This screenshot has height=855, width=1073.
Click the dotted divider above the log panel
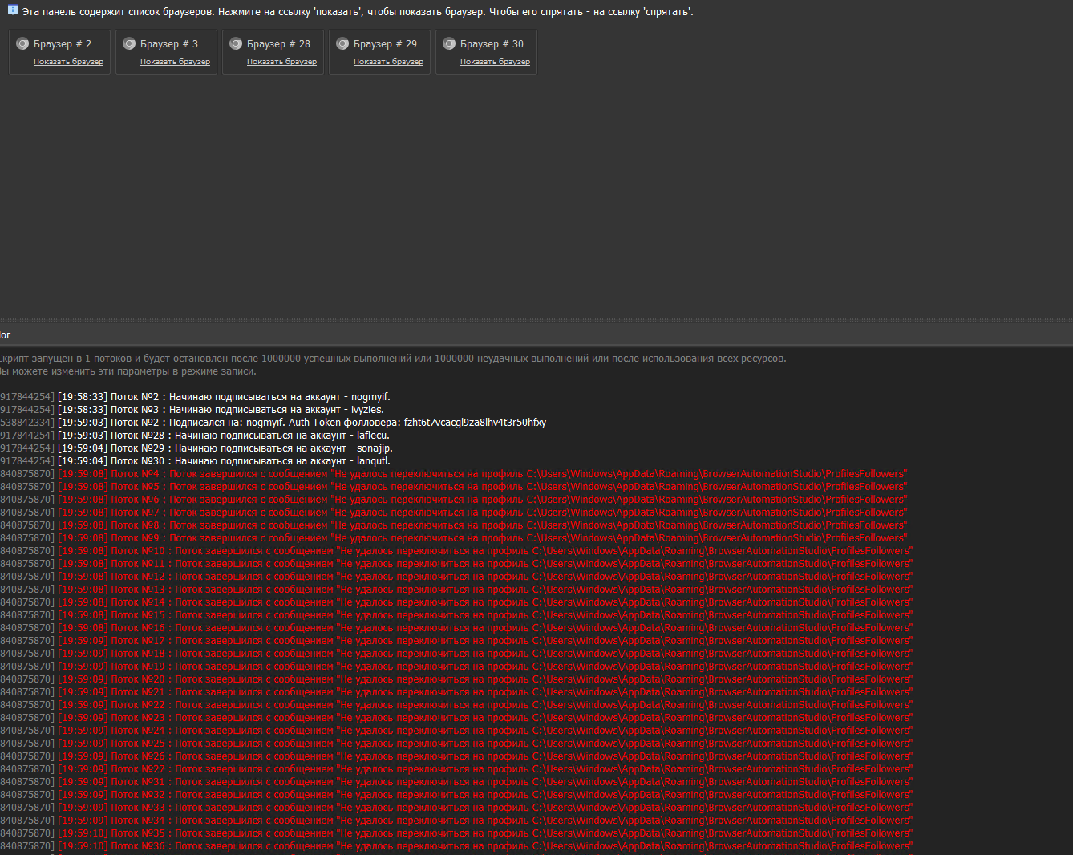(536, 321)
